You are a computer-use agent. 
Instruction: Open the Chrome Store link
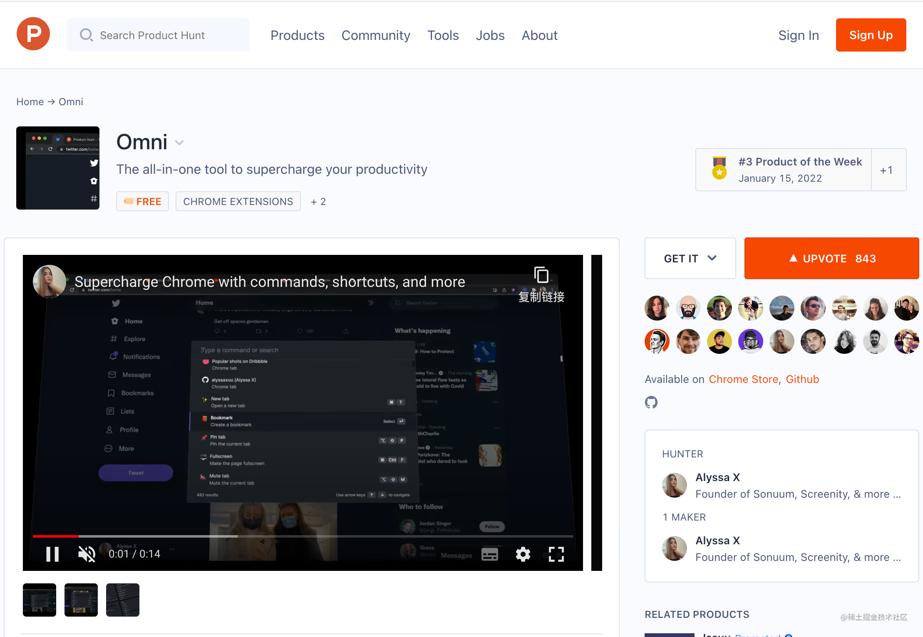pyautogui.click(x=743, y=379)
